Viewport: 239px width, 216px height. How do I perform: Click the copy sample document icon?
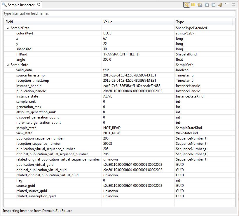tap(200, 5)
